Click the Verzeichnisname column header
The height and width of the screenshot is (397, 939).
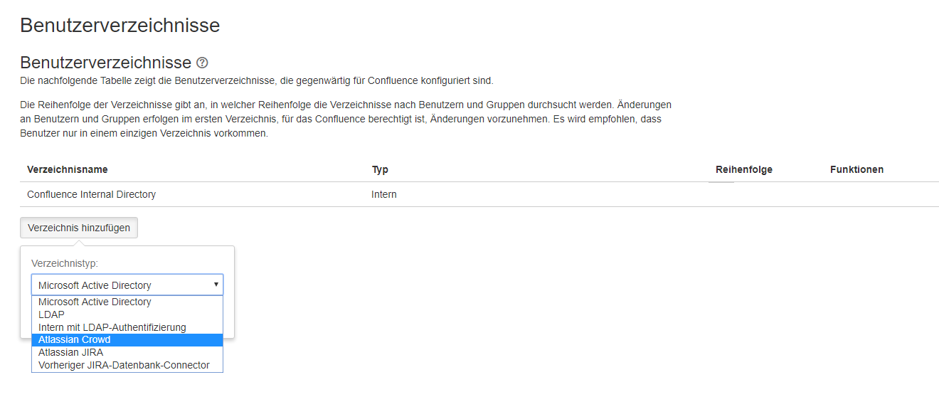[x=68, y=169]
